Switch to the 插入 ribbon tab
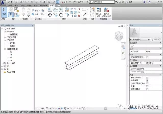This screenshot has height=114, width=163. tap(16, 5)
